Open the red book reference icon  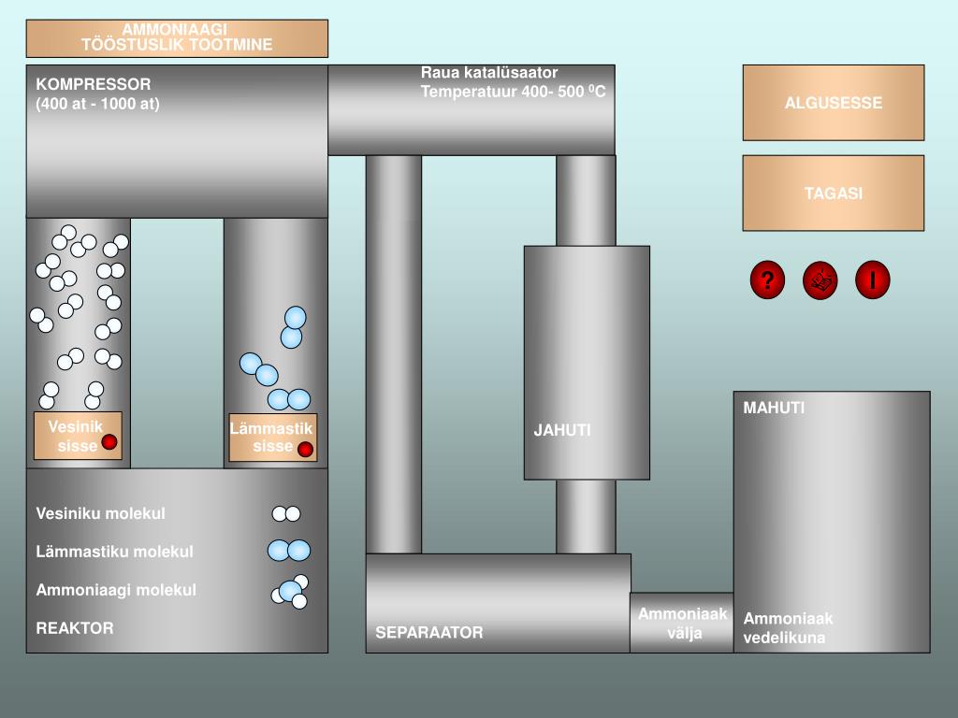click(820, 280)
